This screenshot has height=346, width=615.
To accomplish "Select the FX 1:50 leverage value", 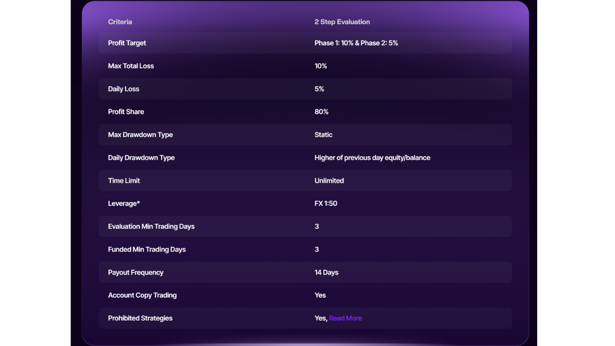I will tap(326, 203).
